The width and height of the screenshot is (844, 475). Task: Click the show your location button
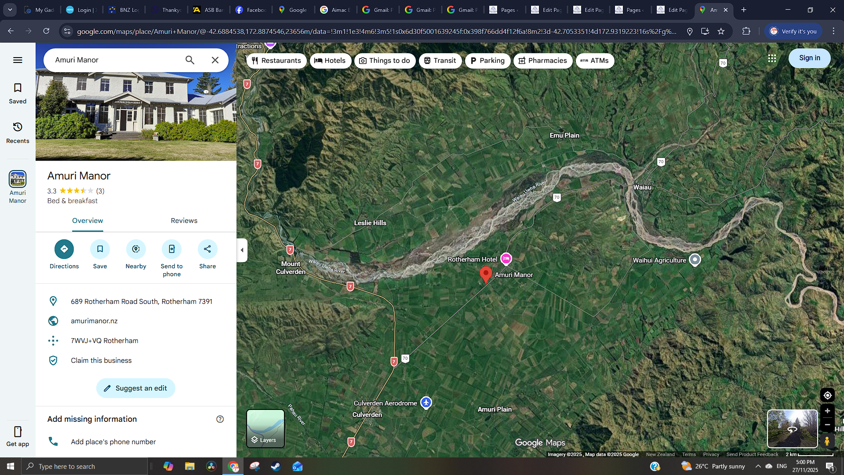point(827,395)
